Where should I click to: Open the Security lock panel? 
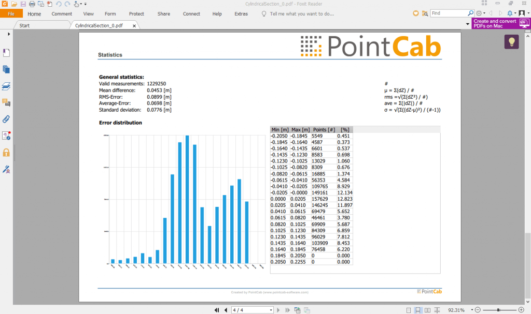click(x=6, y=153)
